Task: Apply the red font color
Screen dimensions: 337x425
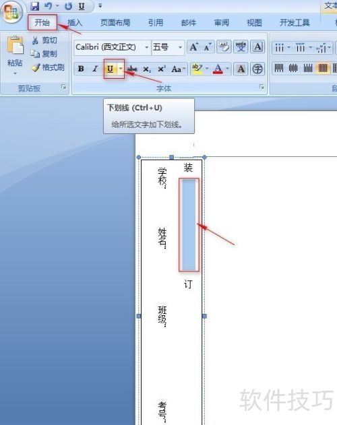Action: [x=218, y=69]
